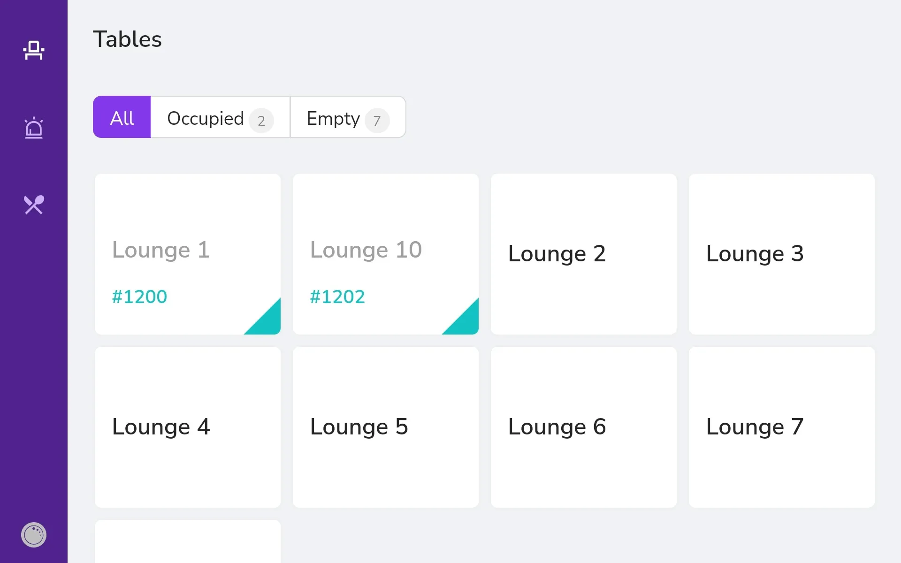Open order #1202 link on Lounge 10
This screenshot has height=563, width=901.
pyautogui.click(x=337, y=297)
